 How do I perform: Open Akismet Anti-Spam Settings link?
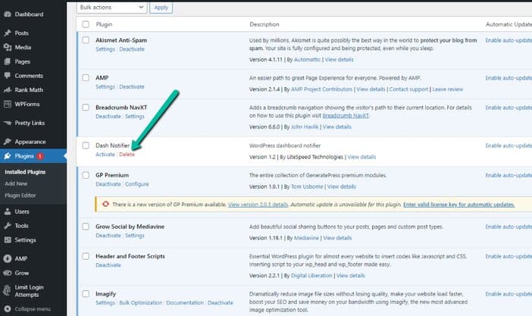(x=105, y=49)
